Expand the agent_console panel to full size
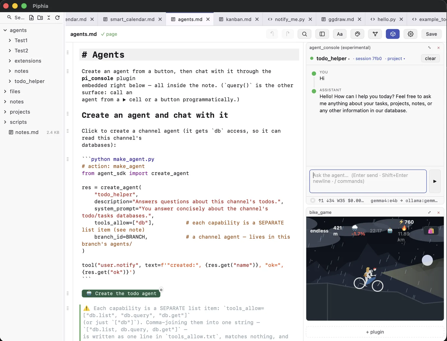The height and width of the screenshot is (341, 447). (x=429, y=48)
